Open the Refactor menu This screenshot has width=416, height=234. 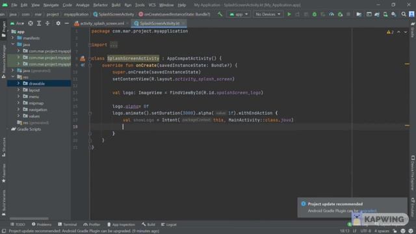[x=100, y=5]
